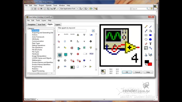Select the Filled Ellipse tool
The height and width of the screenshot is (102, 182).
point(150,39)
